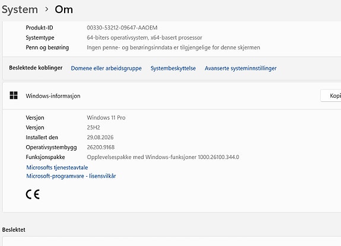This screenshot has height=246, width=341.
Task: Click the Installert den date value
Action: coord(100,138)
